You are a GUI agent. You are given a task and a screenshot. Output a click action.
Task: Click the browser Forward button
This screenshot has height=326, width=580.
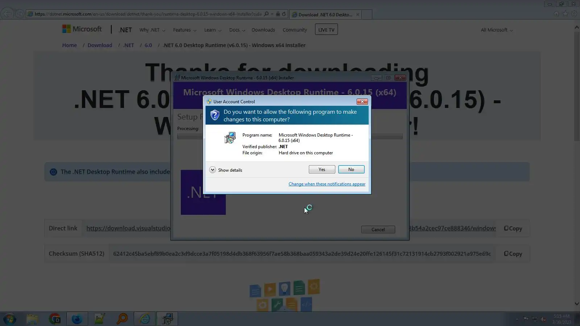tap(20, 14)
